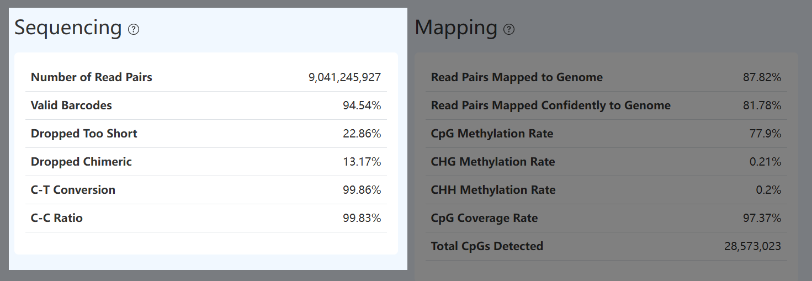
Task: Open the Mapping help tooltip icon
Action: point(509,29)
